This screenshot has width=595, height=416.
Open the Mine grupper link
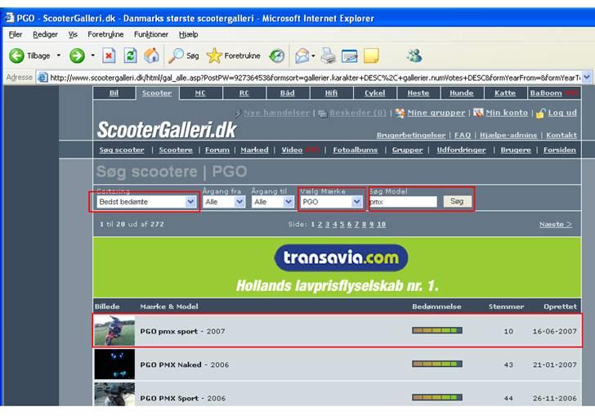point(436,113)
